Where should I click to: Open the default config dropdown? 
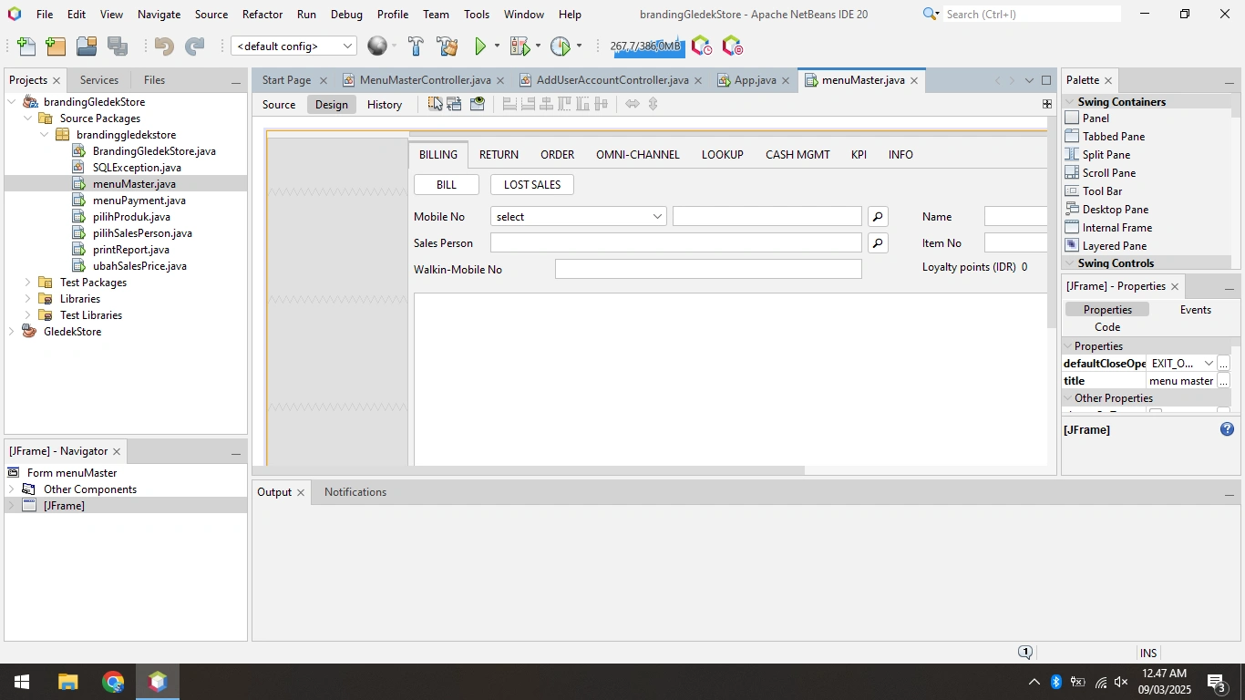point(293,46)
